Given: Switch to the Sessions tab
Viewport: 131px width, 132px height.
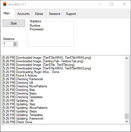Looking at the screenshot, I should (x=55, y=14).
